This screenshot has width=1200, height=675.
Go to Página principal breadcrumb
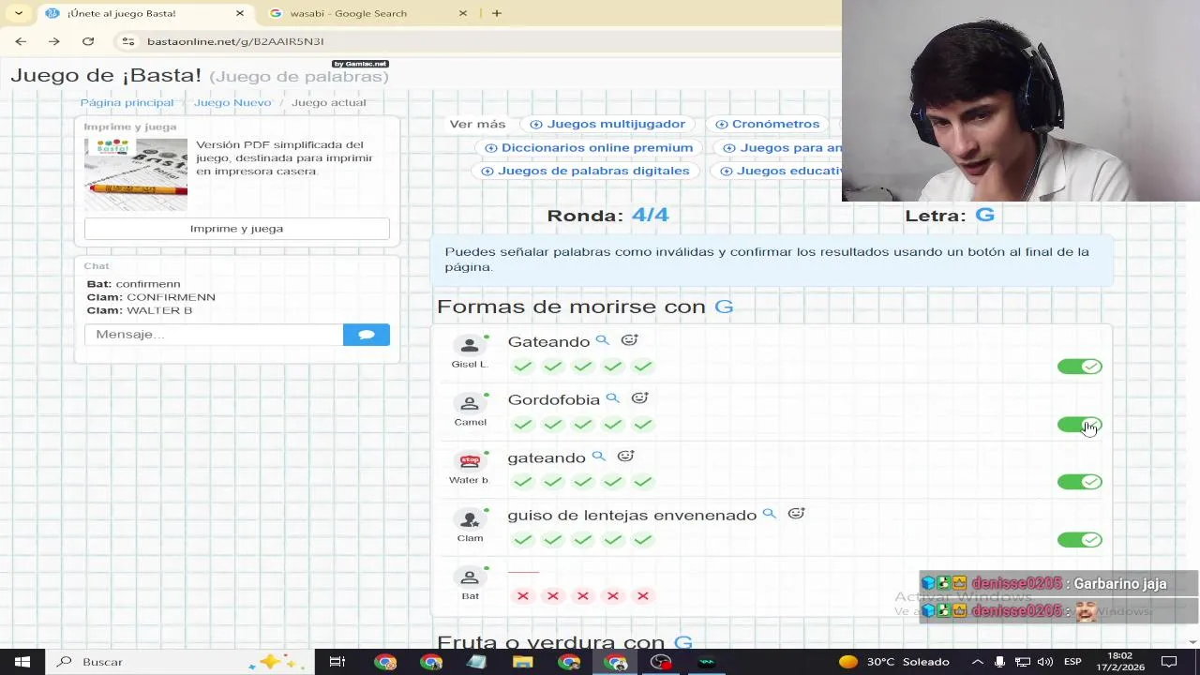point(127,102)
